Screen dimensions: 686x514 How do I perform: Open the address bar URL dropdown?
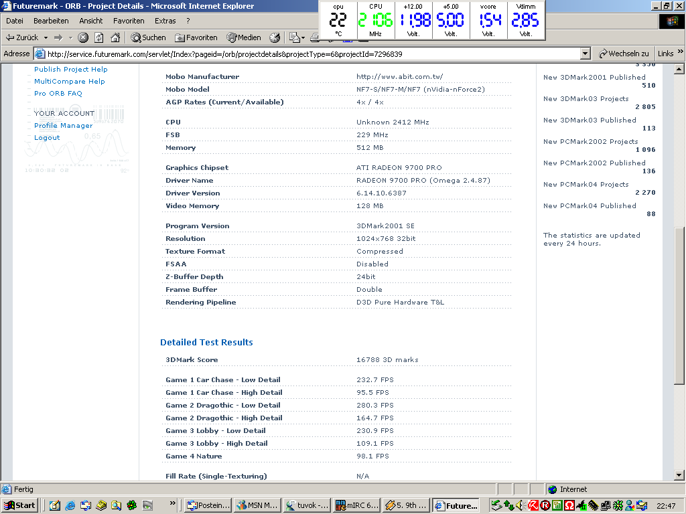[585, 54]
